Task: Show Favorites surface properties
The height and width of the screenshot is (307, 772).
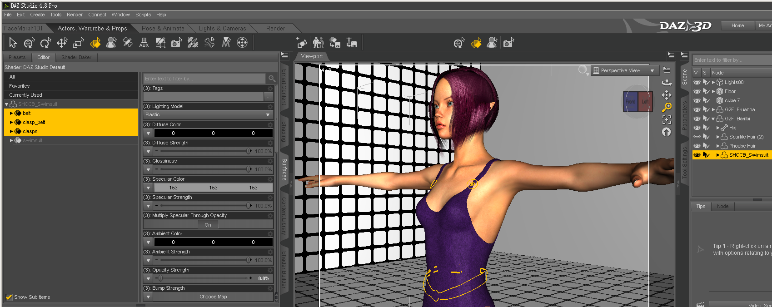Action: (71, 86)
